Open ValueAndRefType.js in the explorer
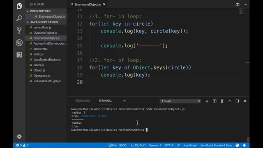263x148 pixels. pyautogui.click(x=46, y=81)
